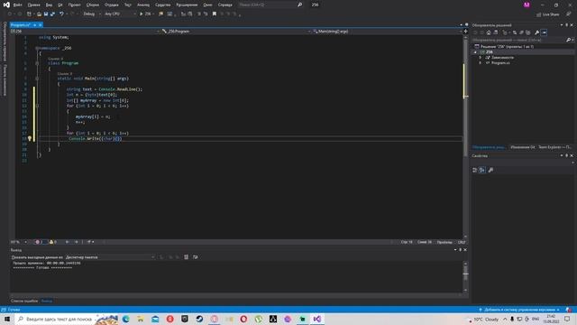The image size is (577, 325).
Task: Click the Save All toolbar icon
Action: [52, 14]
